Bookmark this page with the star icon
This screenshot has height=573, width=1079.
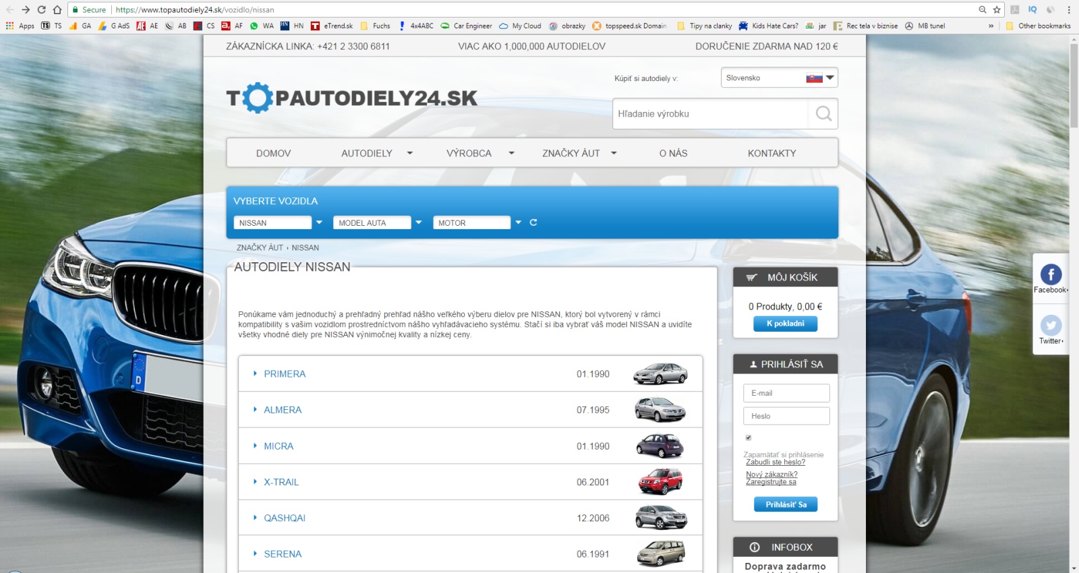(997, 9)
